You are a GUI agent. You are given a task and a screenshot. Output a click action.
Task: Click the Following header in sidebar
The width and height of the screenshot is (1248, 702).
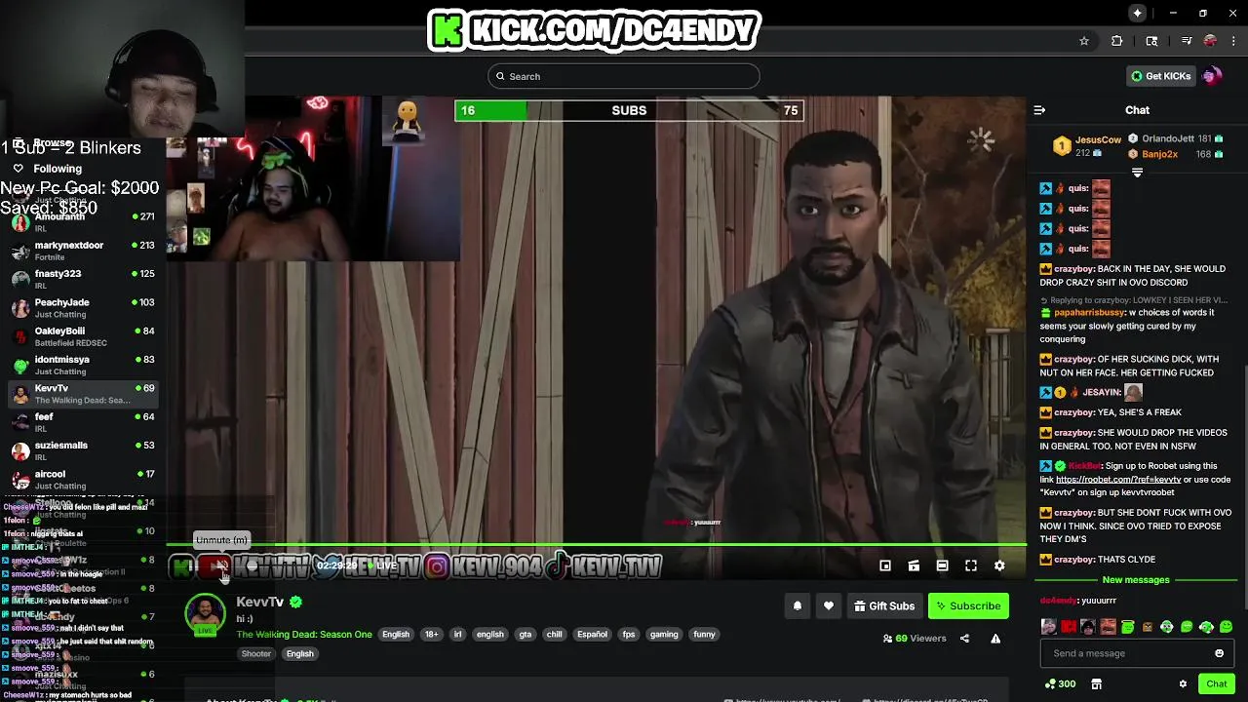coord(58,169)
